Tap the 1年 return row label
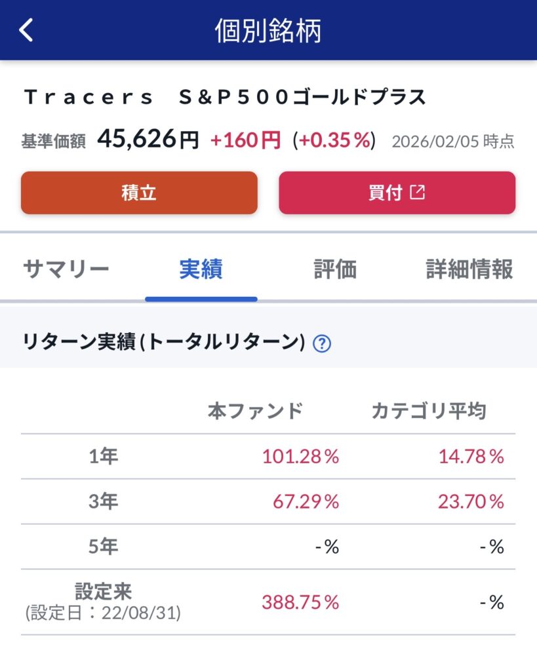 click(x=104, y=457)
